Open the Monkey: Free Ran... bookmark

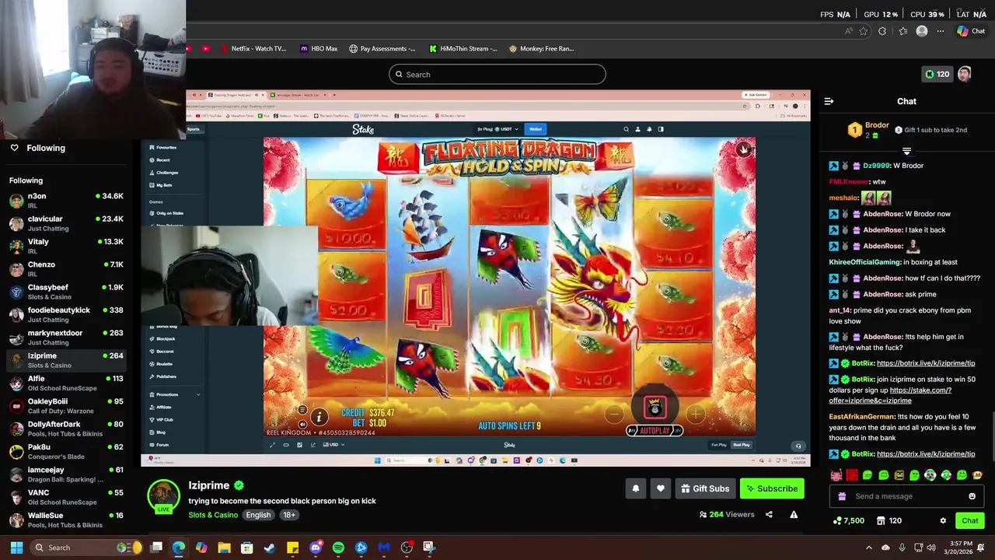click(542, 48)
